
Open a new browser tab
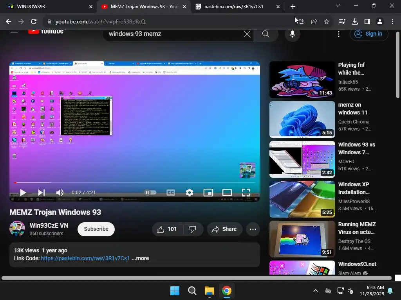pos(293,7)
